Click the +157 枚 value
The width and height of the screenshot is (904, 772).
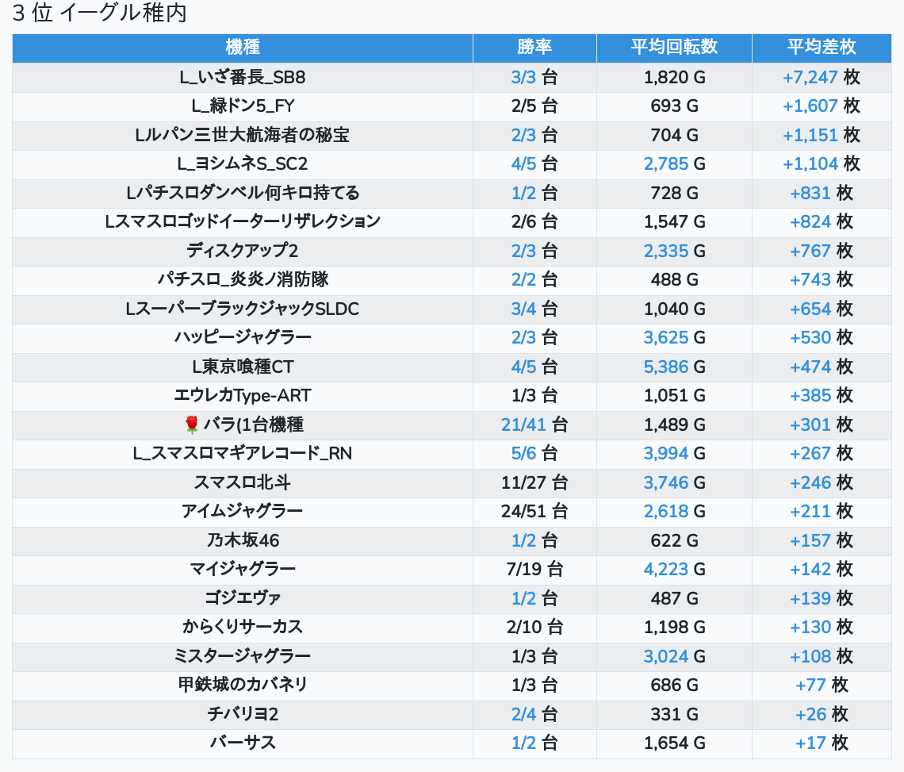click(822, 540)
